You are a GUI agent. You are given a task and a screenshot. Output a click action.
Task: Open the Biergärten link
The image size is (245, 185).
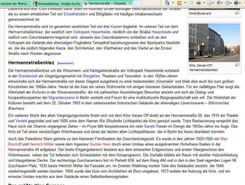pyautogui.click(x=91, y=76)
